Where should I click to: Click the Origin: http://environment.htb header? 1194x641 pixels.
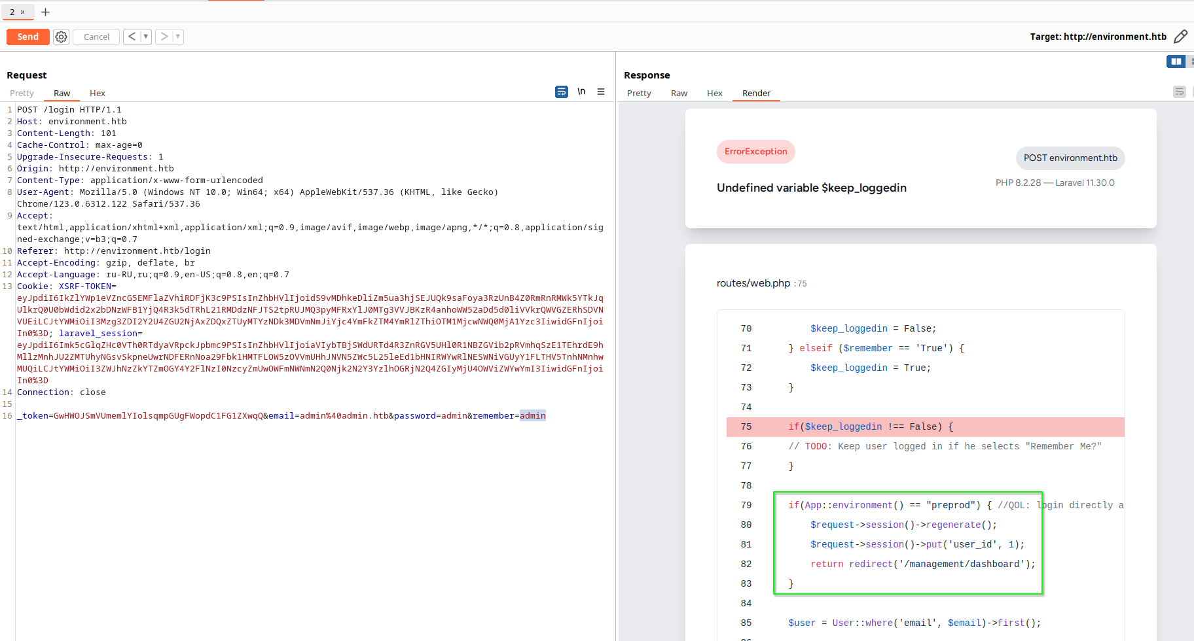point(96,168)
